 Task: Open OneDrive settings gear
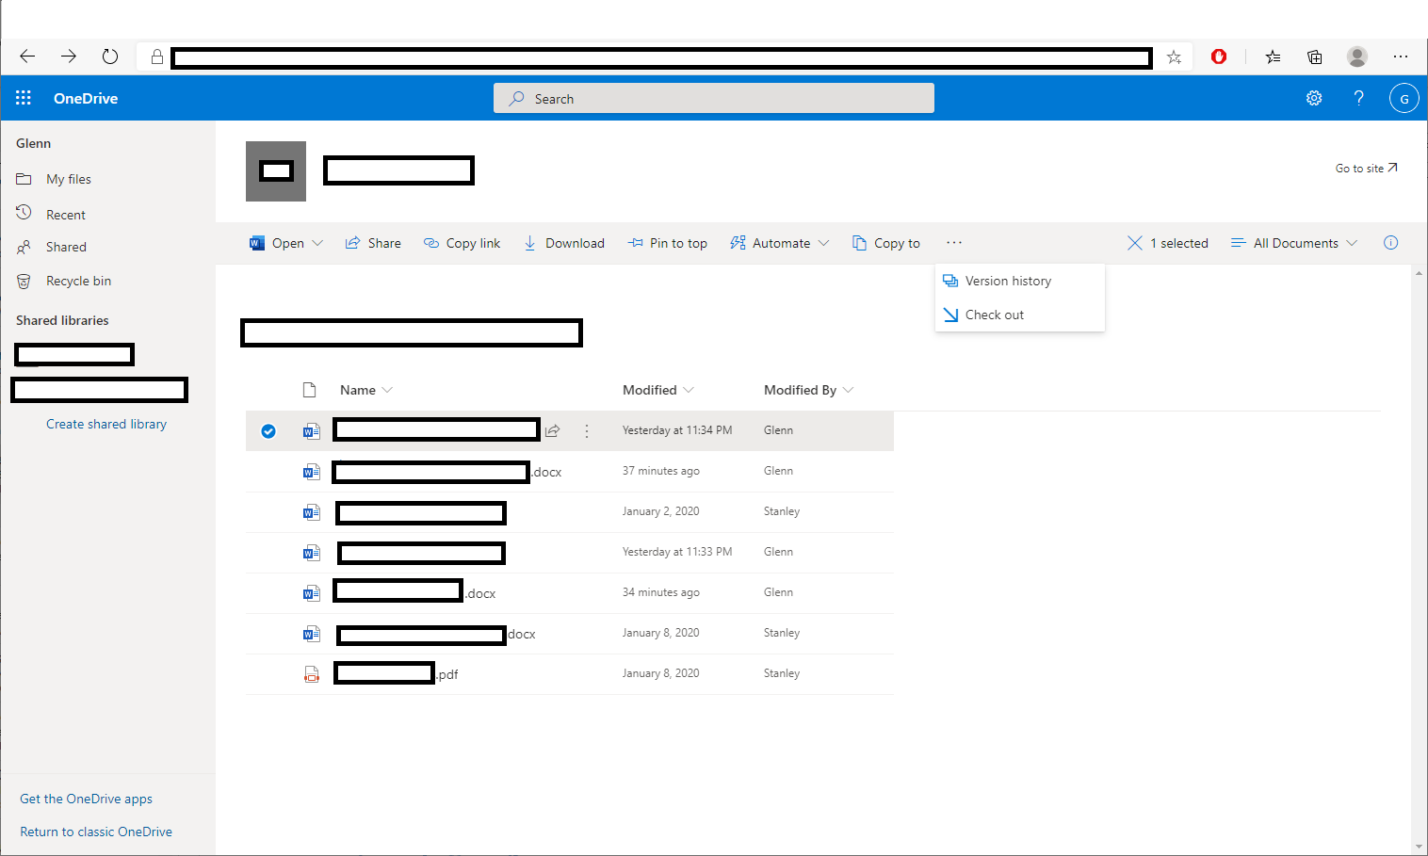(1314, 97)
